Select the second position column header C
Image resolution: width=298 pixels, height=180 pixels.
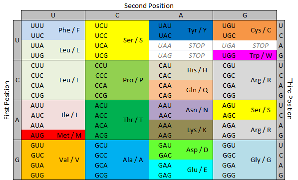point(117,15)
